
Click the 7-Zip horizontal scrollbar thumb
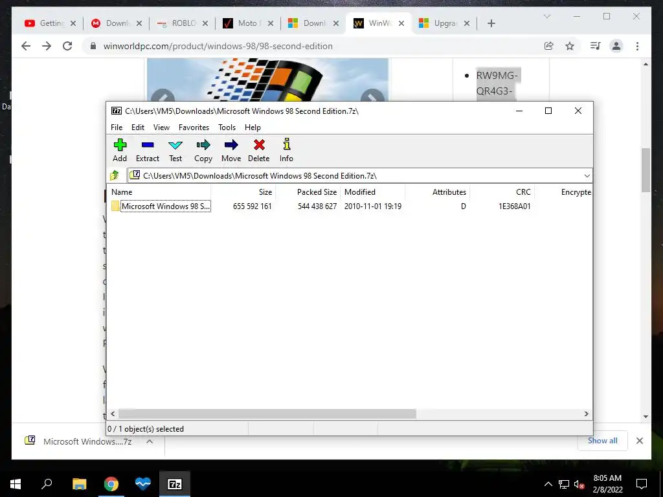[267, 414]
